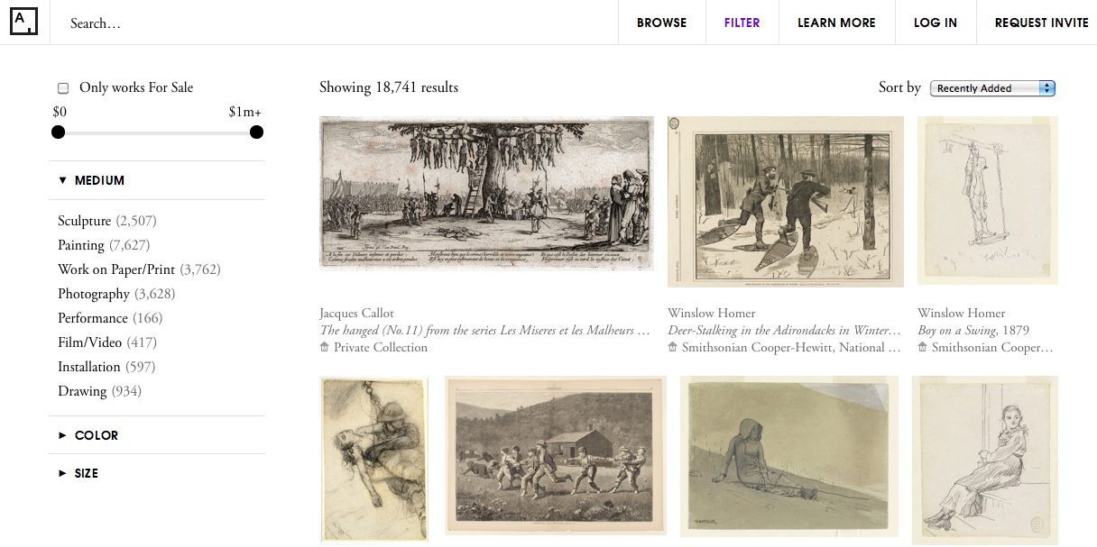Click the museum icon under Boy on a Swing

(x=923, y=347)
